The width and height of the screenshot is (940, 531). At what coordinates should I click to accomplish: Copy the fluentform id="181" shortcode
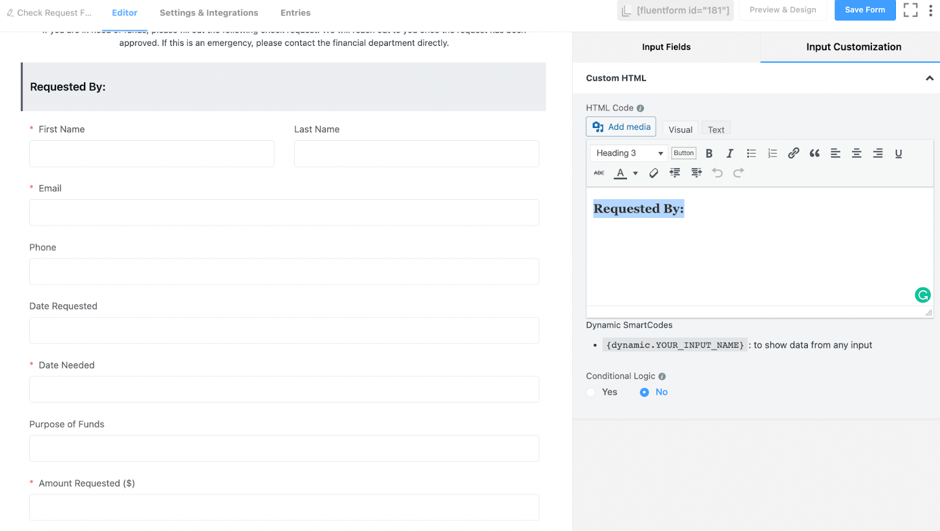tap(676, 11)
